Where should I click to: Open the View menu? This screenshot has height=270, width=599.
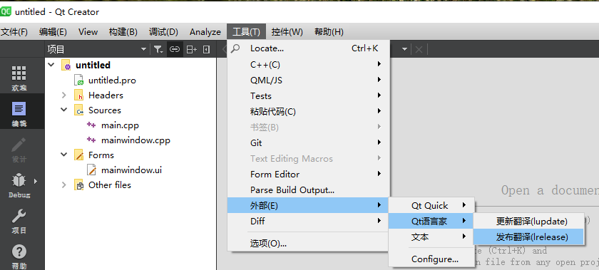coord(88,32)
